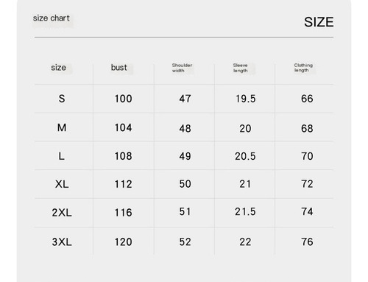Click the 'Clothing length' column header

tap(303, 68)
